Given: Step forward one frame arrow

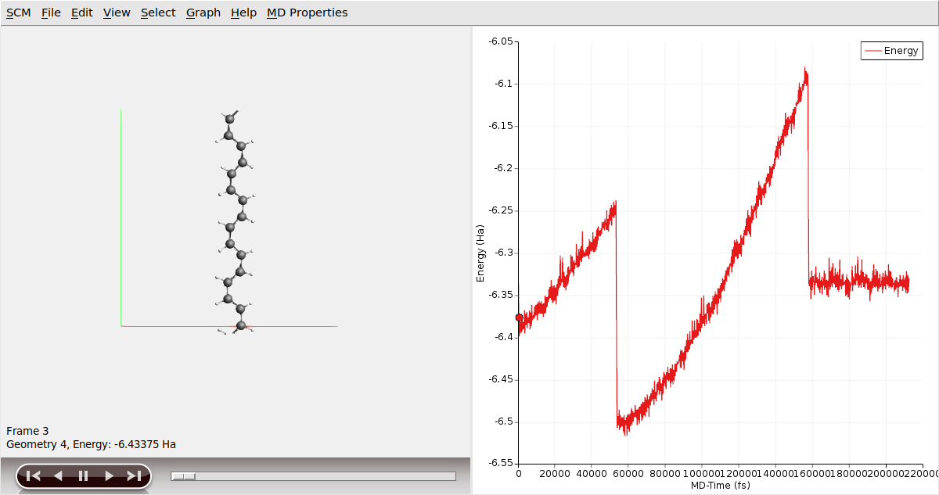Looking at the screenshot, I should [109, 475].
